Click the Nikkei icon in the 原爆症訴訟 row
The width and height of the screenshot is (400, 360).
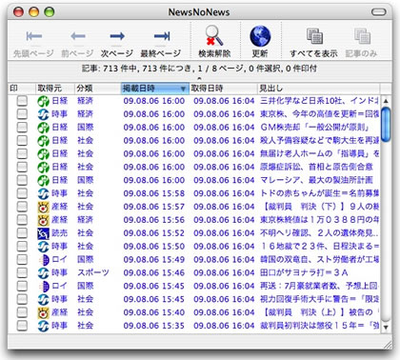[x=43, y=168]
